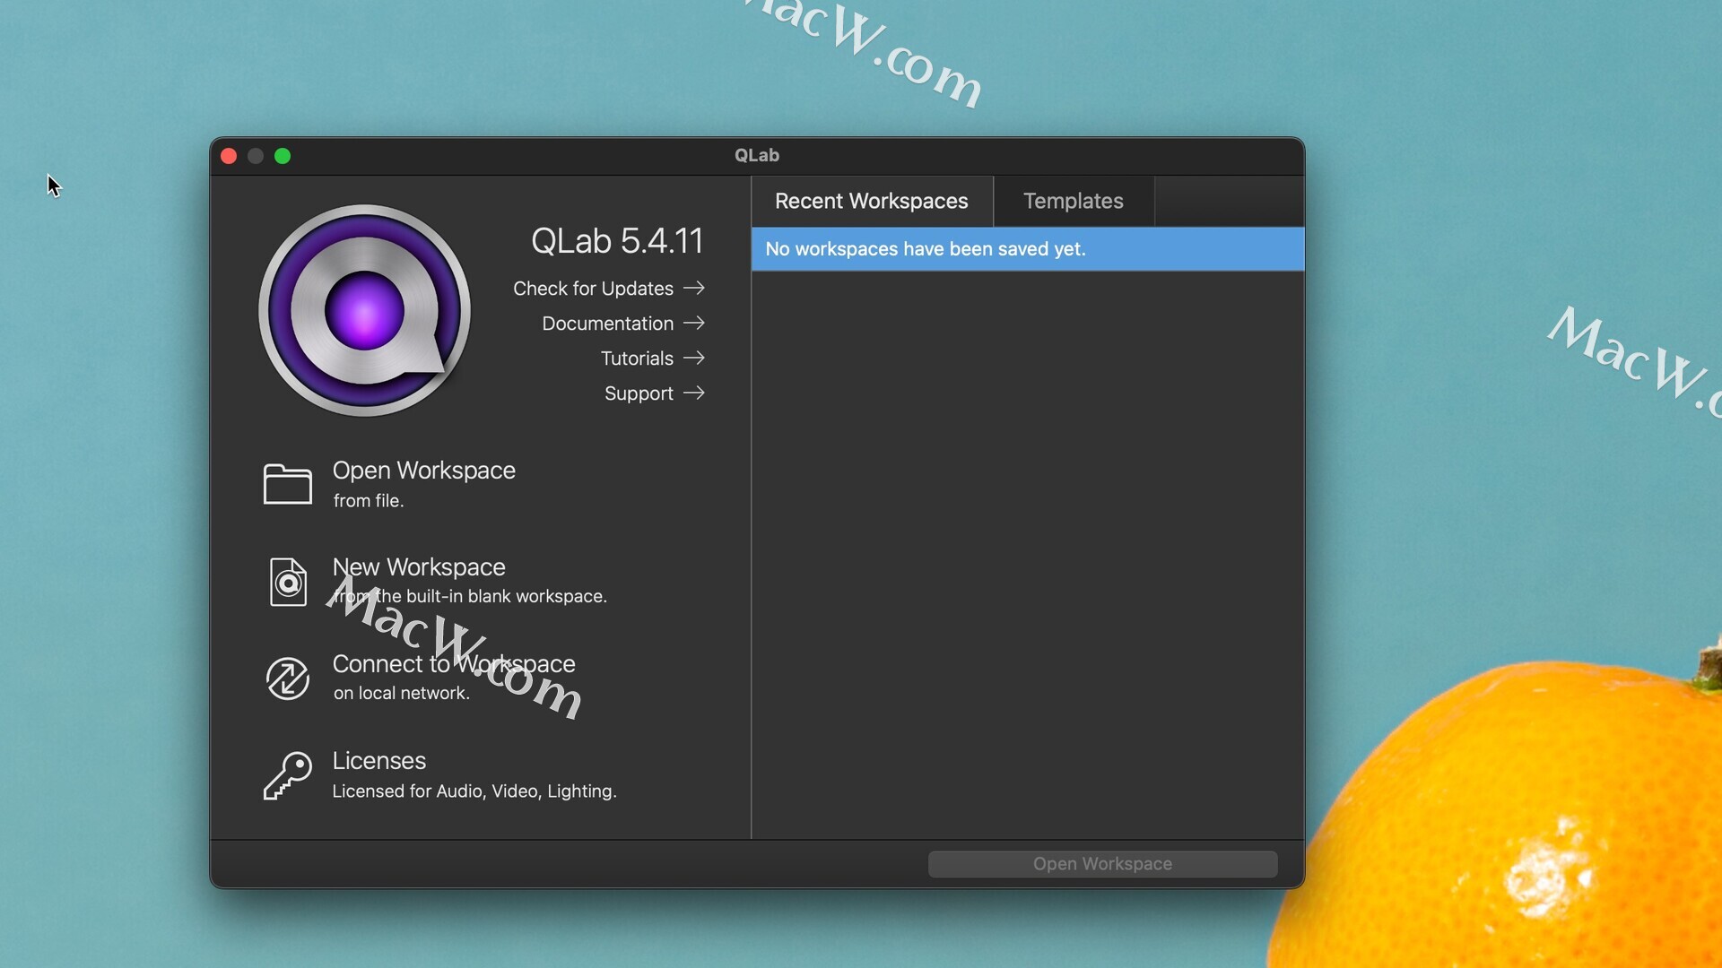
Task: Click the arrow beside Support
Action: point(693,393)
